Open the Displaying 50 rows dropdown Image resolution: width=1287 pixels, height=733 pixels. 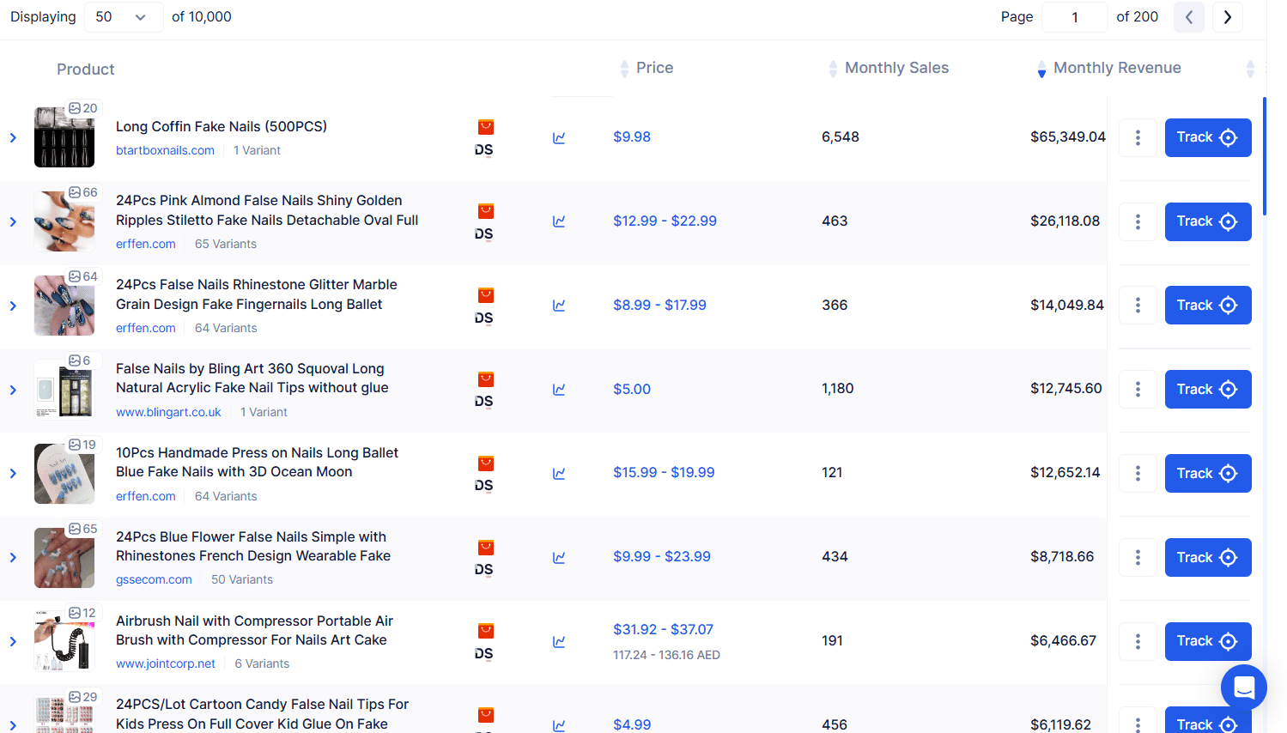(x=124, y=17)
